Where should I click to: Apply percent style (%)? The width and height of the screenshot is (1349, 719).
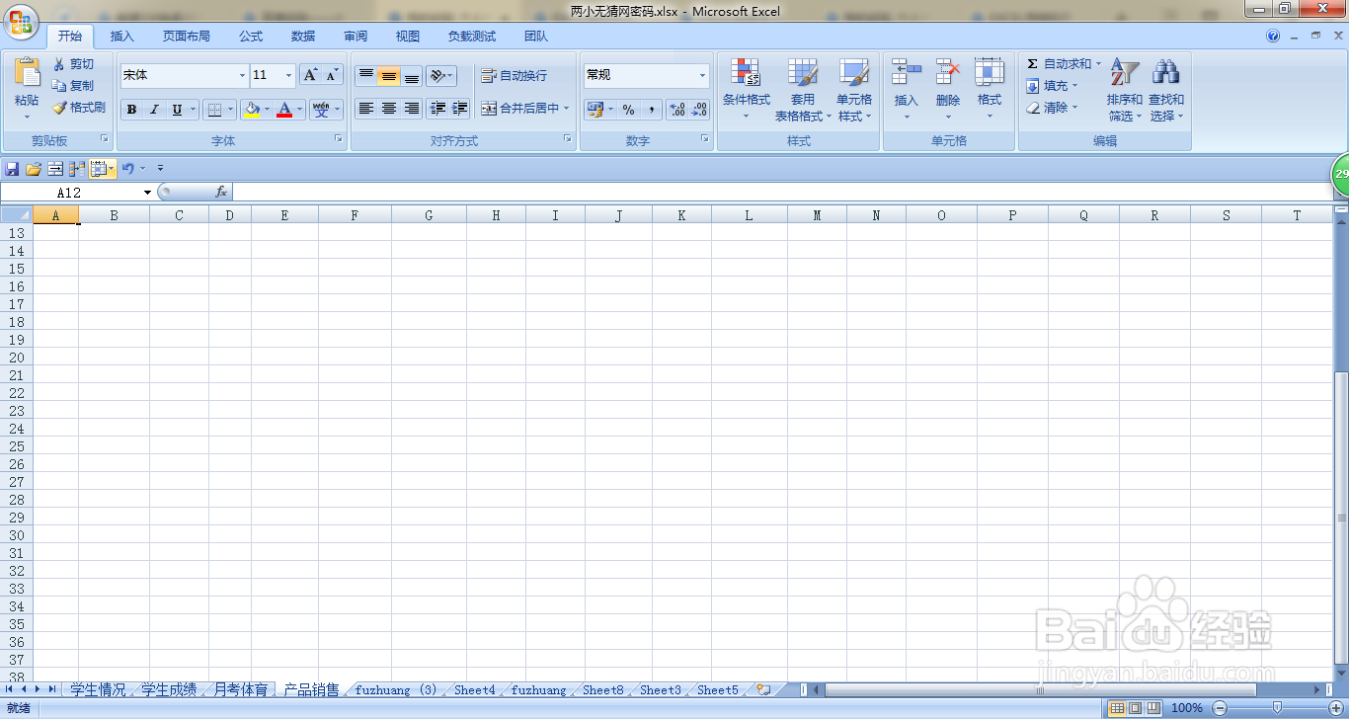coord(628,110)
